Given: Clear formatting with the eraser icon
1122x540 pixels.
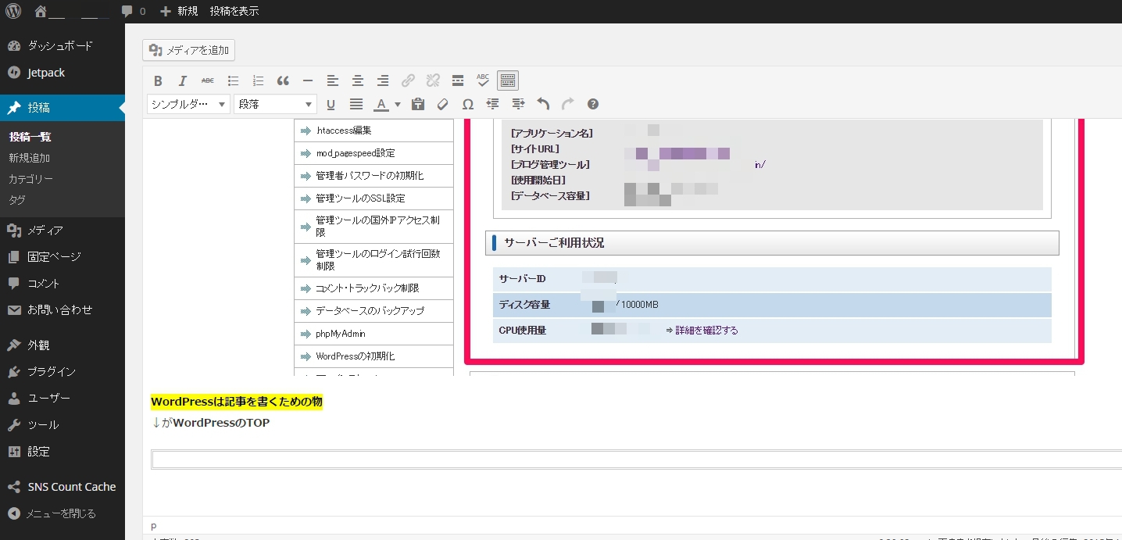Looking at the screenshot, I should 443,104.
